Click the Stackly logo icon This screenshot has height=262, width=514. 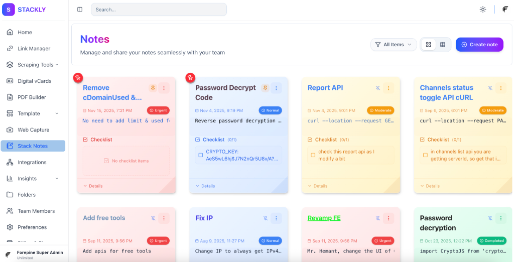[9, 10]
